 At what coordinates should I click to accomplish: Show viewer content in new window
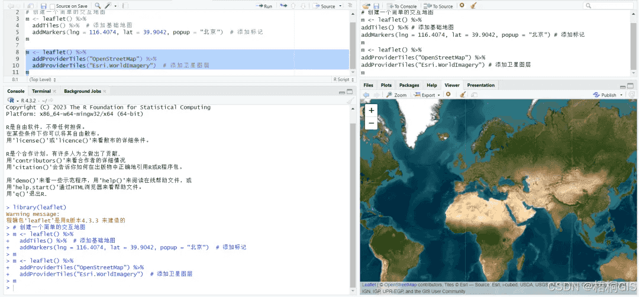coord(474,95)
